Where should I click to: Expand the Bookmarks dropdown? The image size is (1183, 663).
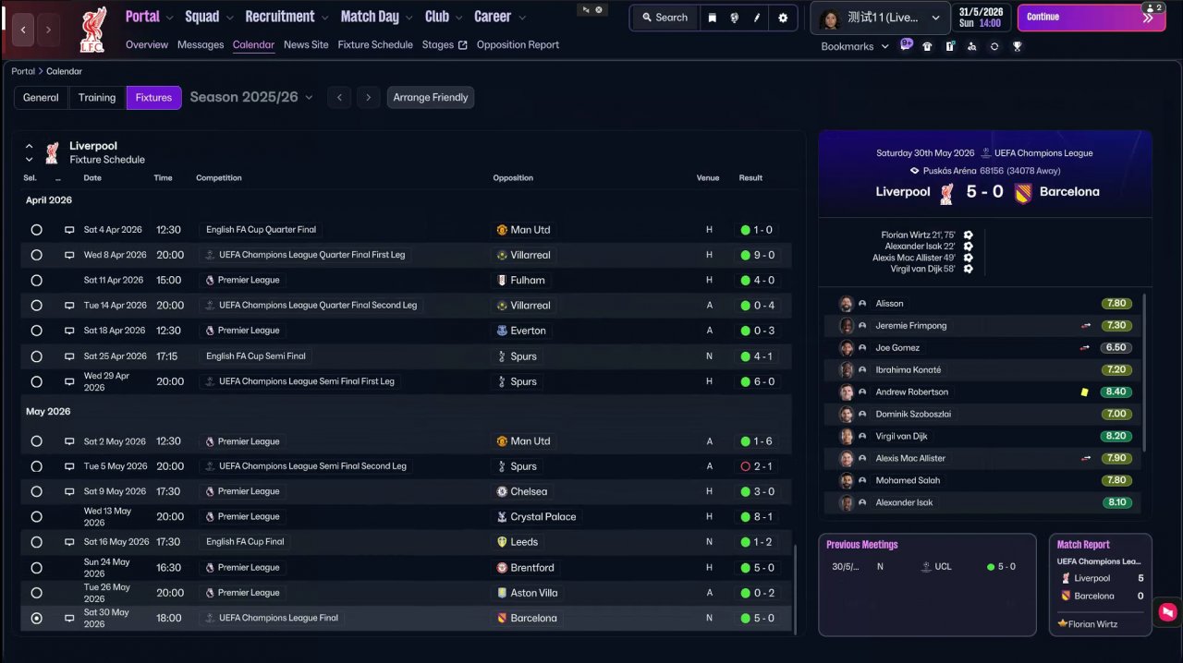[x=855, y=46]
